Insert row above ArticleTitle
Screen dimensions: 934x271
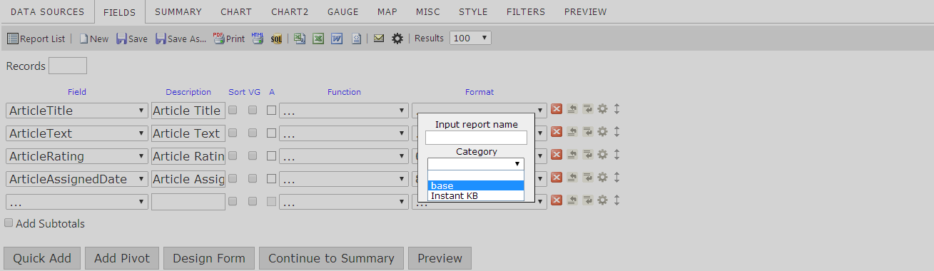(x=572, y=109)
